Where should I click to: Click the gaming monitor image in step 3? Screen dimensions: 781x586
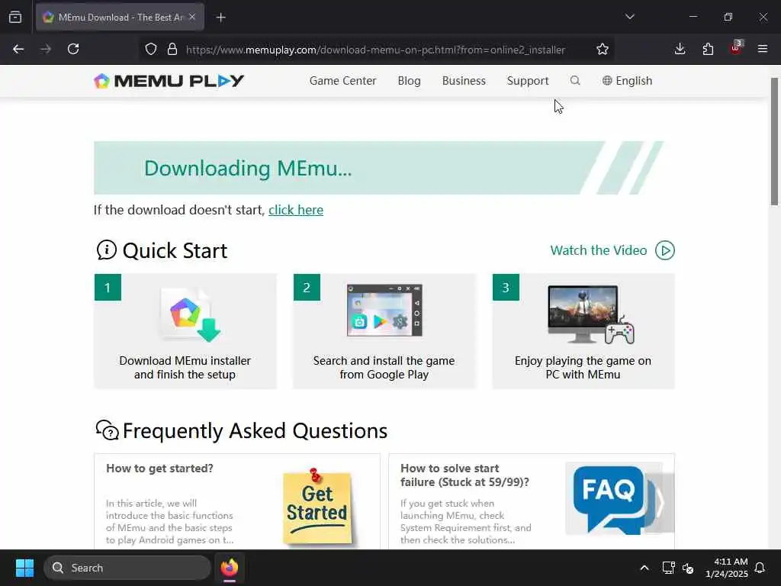click(x=591, y=314)
